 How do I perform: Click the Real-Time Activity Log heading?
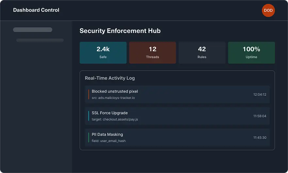tap(110, 78)
